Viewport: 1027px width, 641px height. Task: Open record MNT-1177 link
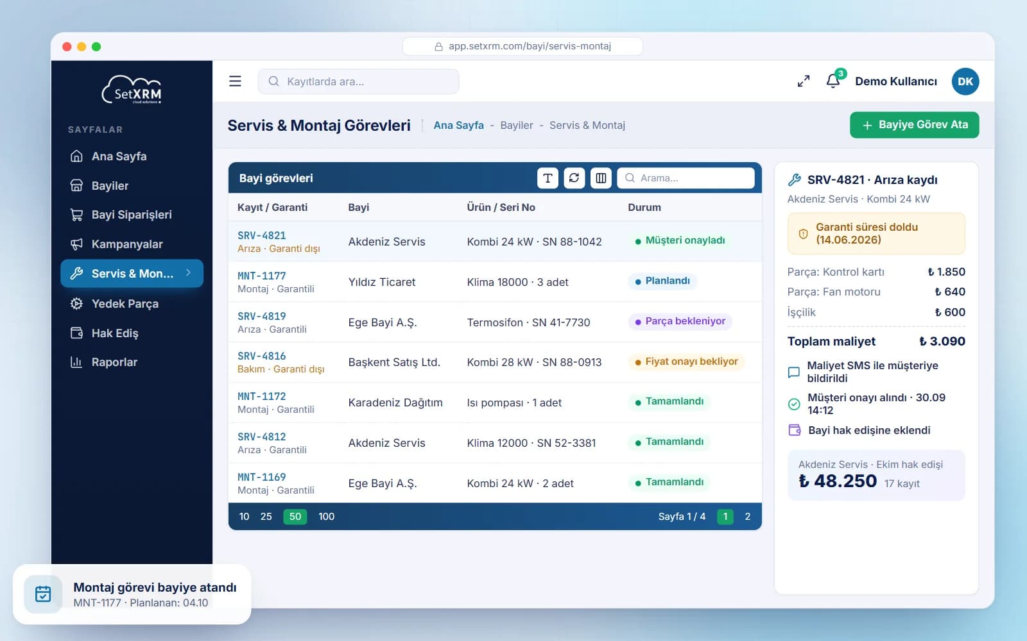(262, 276)
